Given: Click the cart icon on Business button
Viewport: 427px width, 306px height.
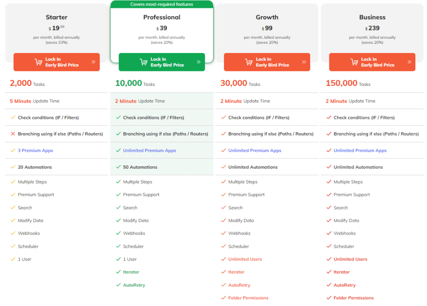Looking at the screenshot, I should click(x=354, y=62).
